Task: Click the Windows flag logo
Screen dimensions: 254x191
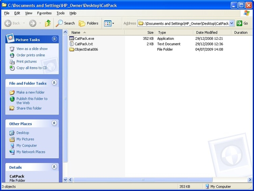Action: click(x=246, y=13)
